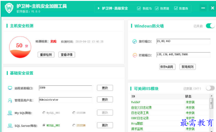Toggle the 防黑链 checkbox

click(157, 8)
